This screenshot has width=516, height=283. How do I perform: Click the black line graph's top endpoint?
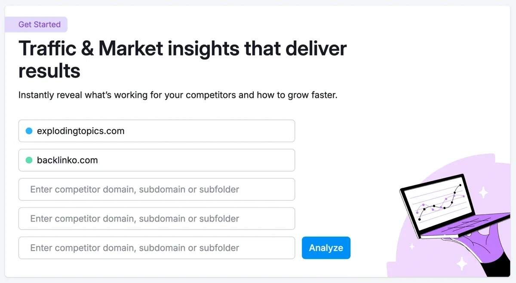(x=461, y=185)
